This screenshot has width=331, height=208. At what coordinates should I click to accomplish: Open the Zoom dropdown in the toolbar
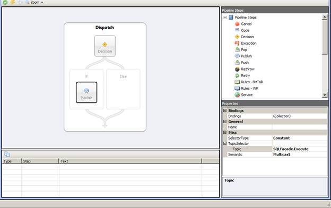tap(42, 2)
